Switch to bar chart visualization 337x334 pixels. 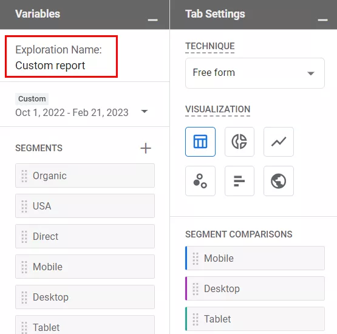tap(239, 181)
